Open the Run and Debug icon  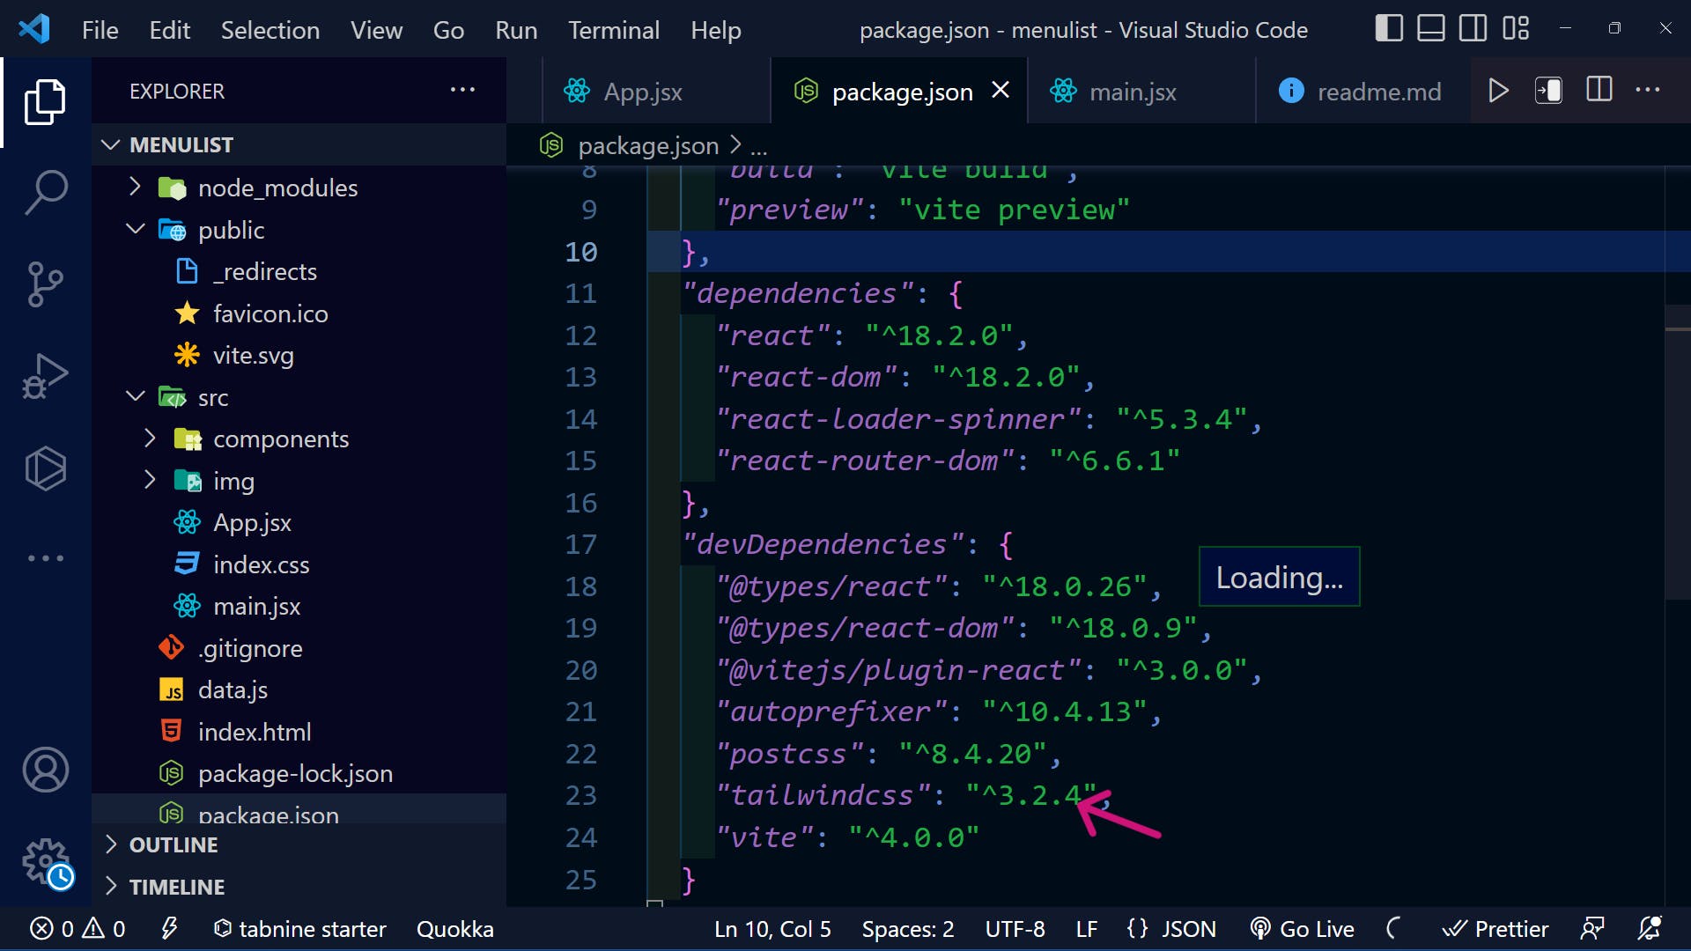click(45, 375)
